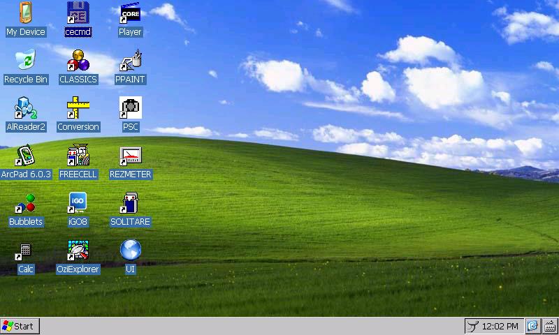Select the SOLITARE card game icon

[130, 202]
